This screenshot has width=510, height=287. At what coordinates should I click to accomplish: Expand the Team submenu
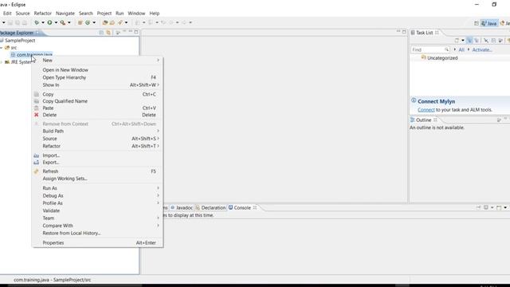coord(97,218)
